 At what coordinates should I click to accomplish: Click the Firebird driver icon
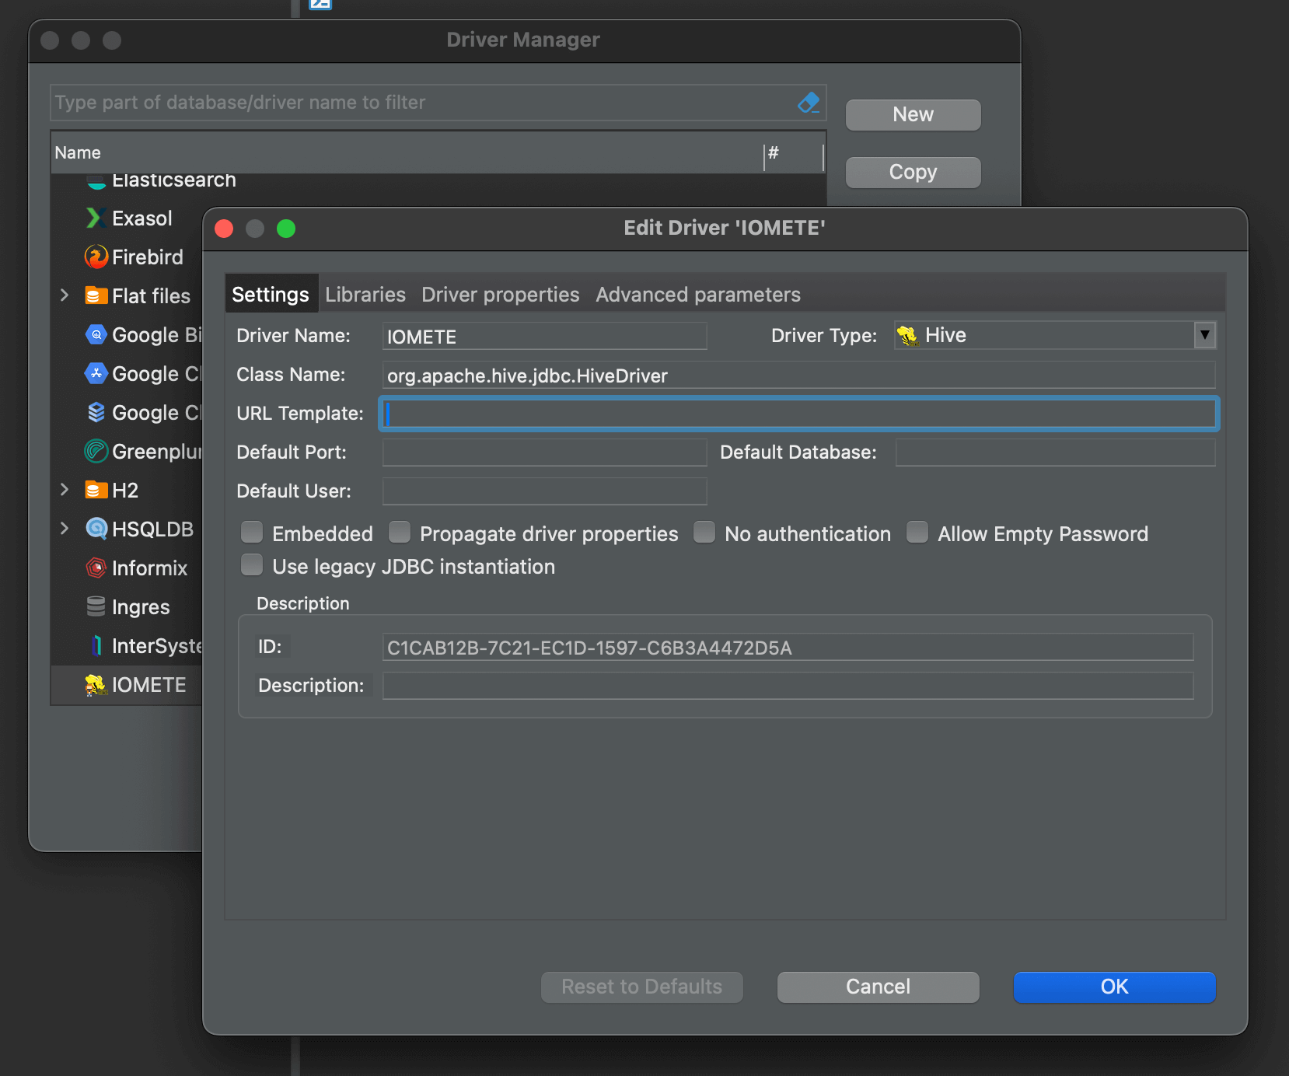tap(96, 257)
